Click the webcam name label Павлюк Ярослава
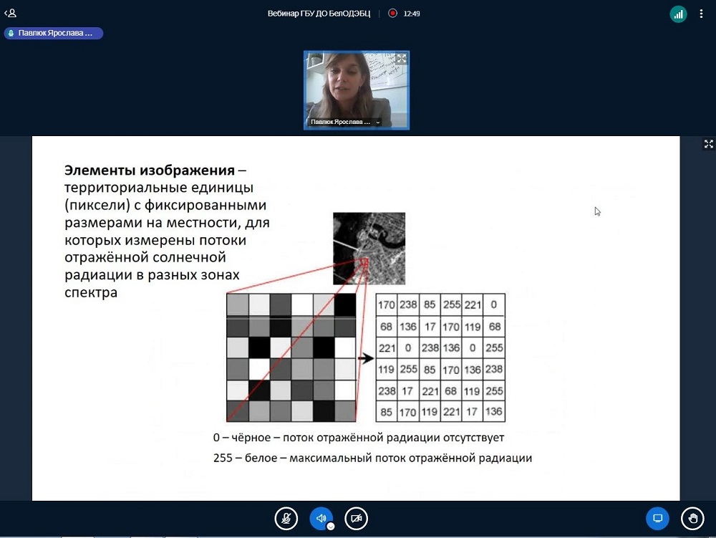The height and width of the screenshot is (538, 716). pyautogui.click(x=341, y=123)
